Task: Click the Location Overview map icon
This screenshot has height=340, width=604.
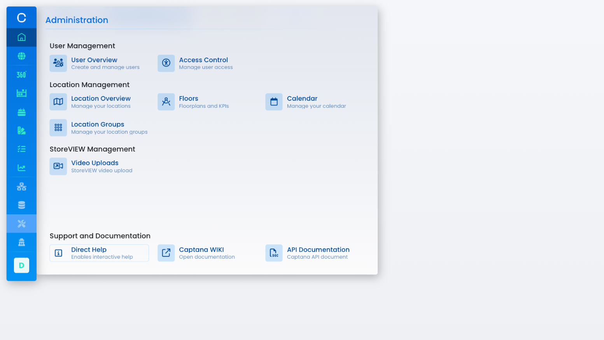Action: pyautogui.click(x=58, y=102)
